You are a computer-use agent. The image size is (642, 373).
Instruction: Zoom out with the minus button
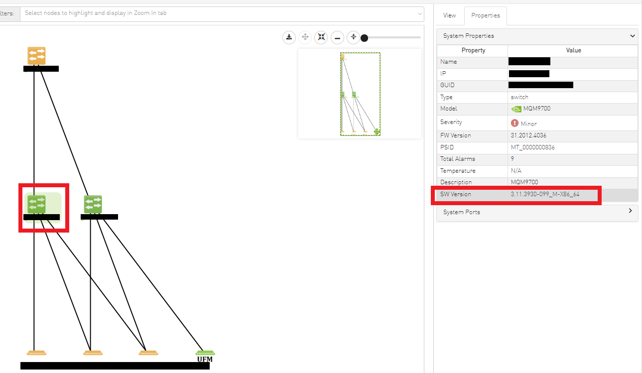coord(338,37)
